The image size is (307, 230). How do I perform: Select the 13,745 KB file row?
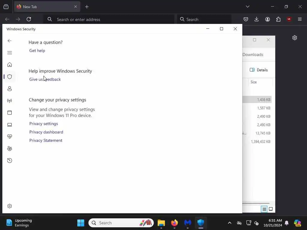coord(257,133)
